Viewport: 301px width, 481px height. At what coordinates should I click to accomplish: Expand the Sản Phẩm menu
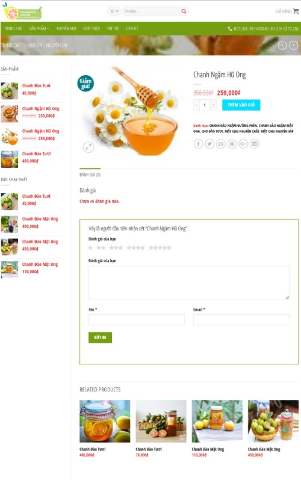tap(39, 28)
